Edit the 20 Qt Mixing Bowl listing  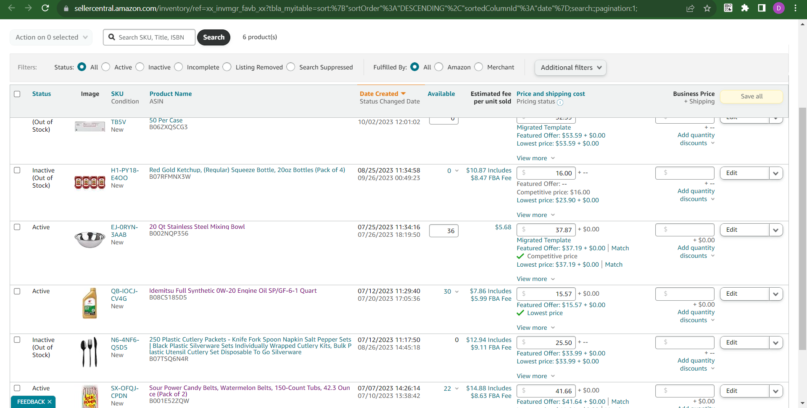click(x=745, y=230)
